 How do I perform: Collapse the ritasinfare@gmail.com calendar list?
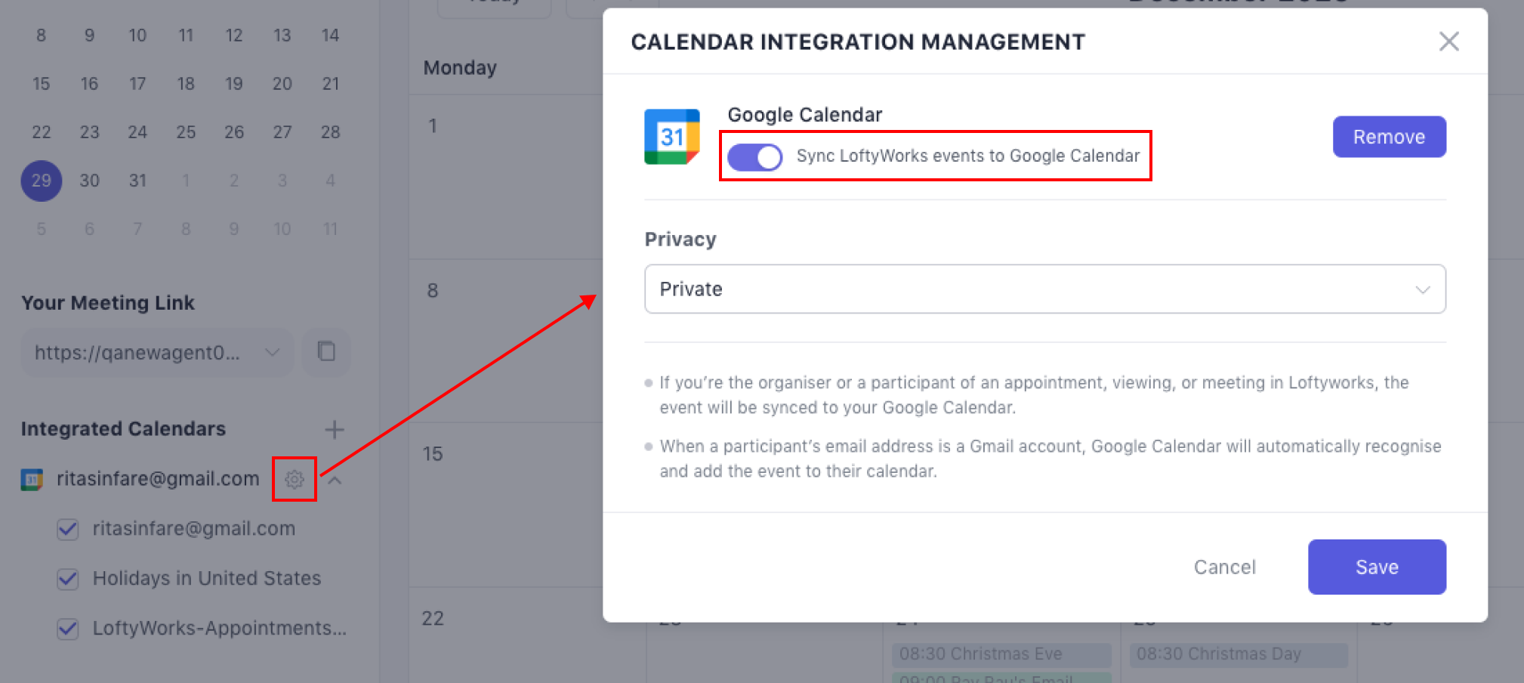[336, 480]
